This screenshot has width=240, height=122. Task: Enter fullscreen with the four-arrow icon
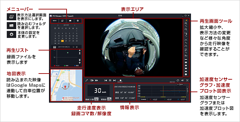[x=187, y=80]
